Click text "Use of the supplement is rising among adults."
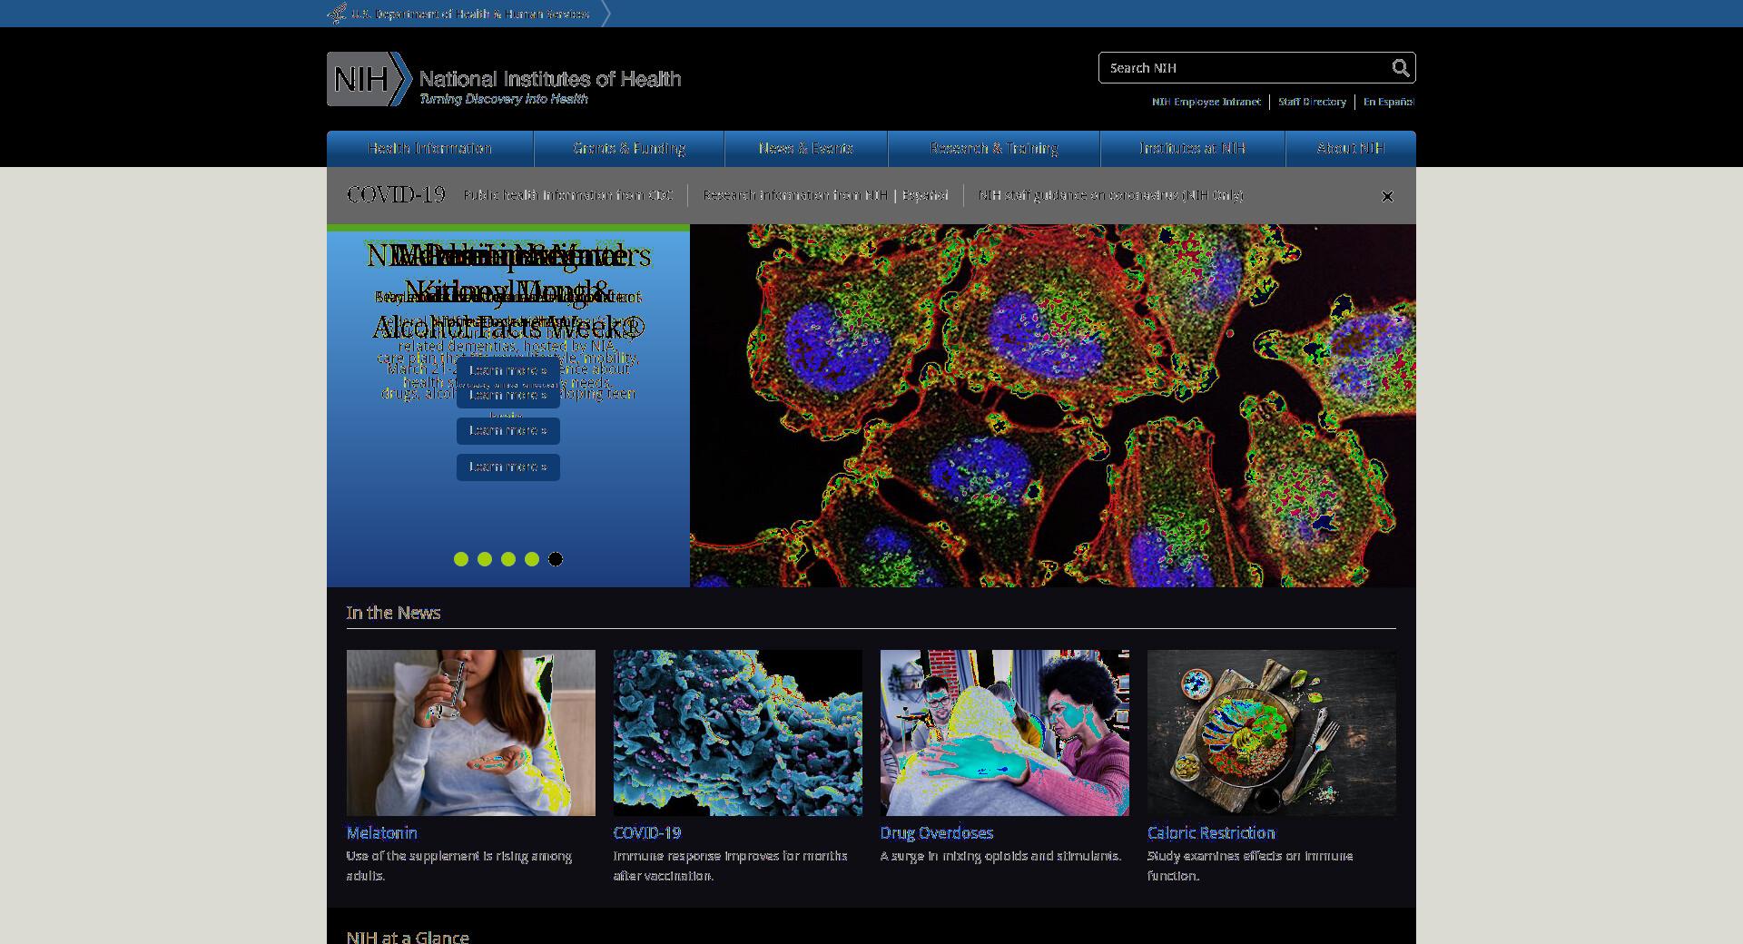This screenshot has height=944, width=1743. 459,866
